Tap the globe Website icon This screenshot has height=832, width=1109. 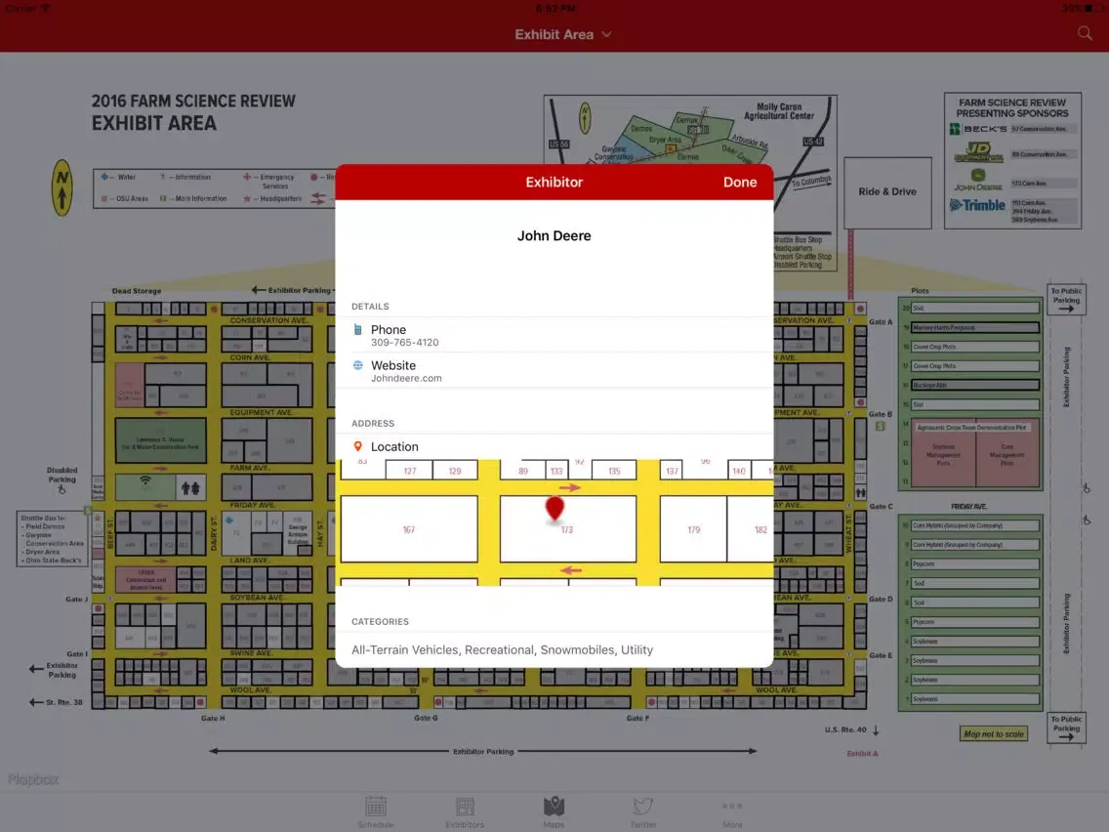[358, 365]
